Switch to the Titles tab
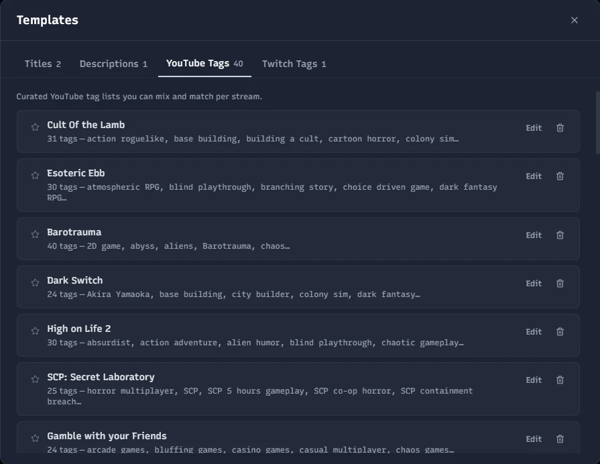 (x=42, y=64)
